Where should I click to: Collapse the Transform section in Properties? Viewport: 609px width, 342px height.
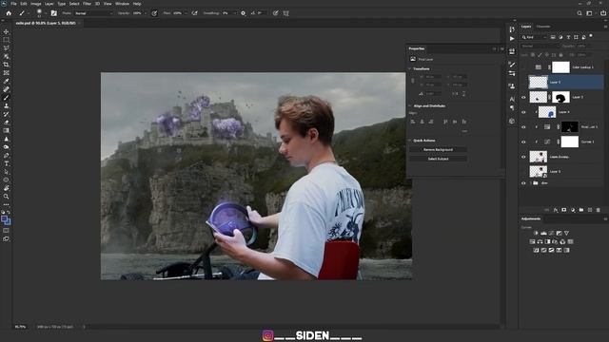[x=410, y=68]
